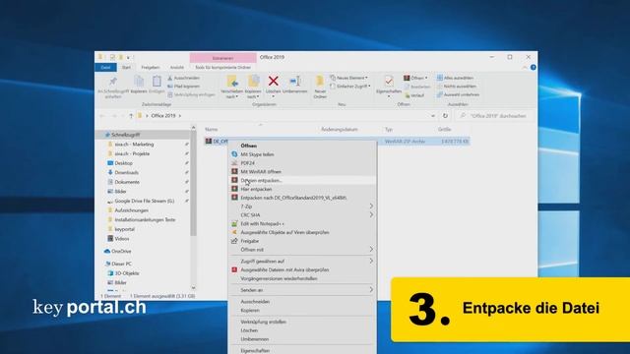
Task: Select Dieser PC in the navigation pane
Action: click(x=121, y=264)
